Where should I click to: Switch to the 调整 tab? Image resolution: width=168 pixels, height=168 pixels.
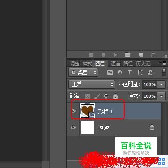75,63
